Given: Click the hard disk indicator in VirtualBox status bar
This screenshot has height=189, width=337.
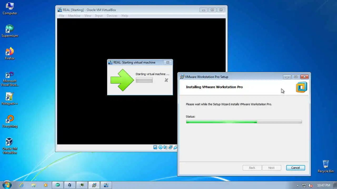Looking at the screenshot, I should coord(155,147).
